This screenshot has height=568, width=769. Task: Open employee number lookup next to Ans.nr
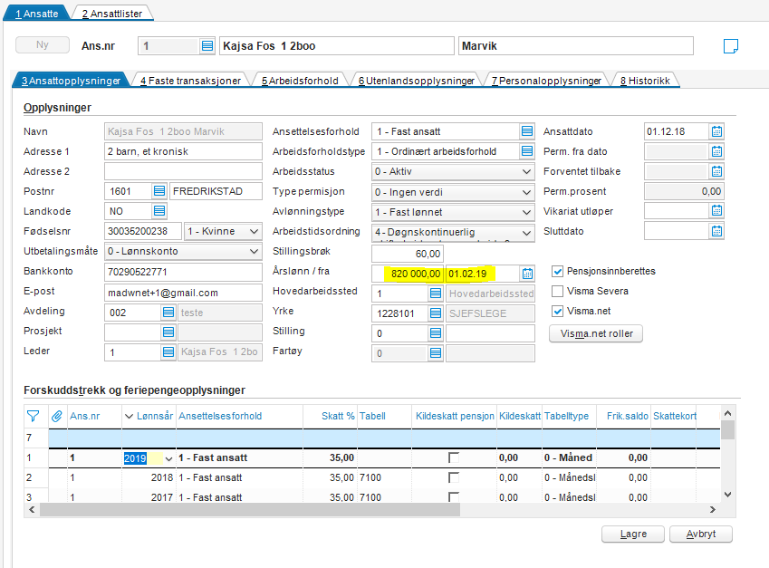[207, 46]
